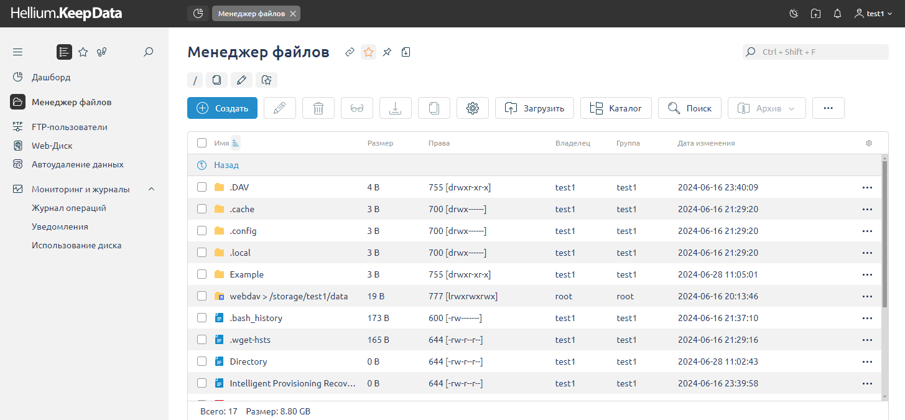Click the glasses view toolbar button

click(x=357, y=108)
